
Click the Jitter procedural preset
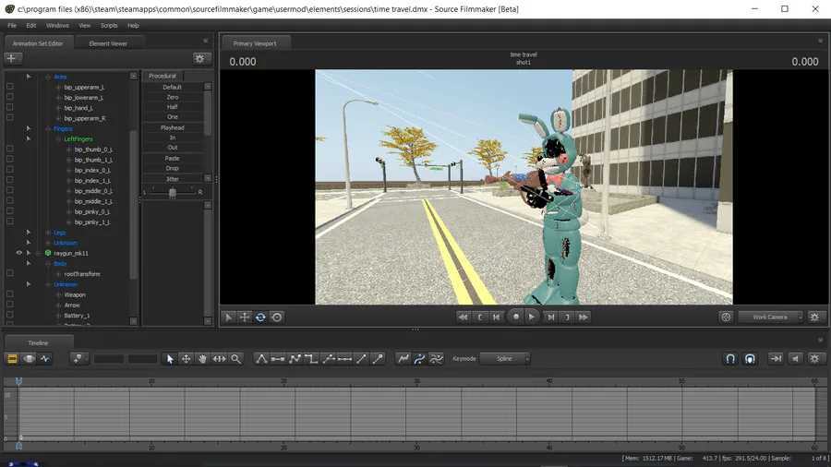tap(173, 179)
